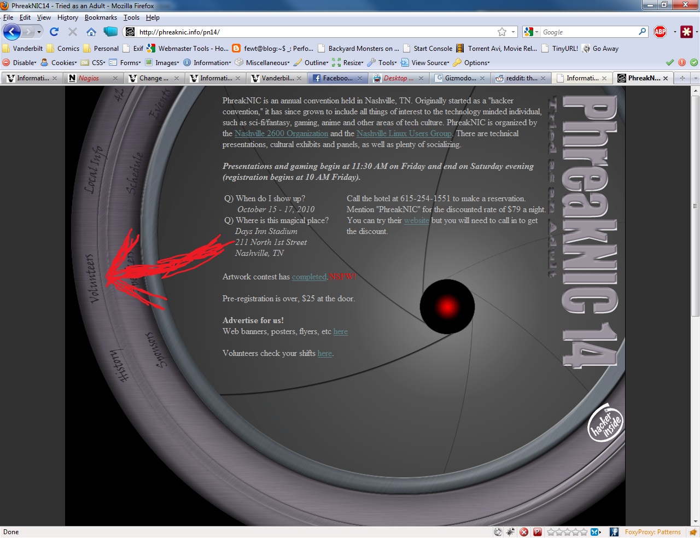Switch to the Desktop tab
This screenshot has height=538, width=700.
[399, 78]
